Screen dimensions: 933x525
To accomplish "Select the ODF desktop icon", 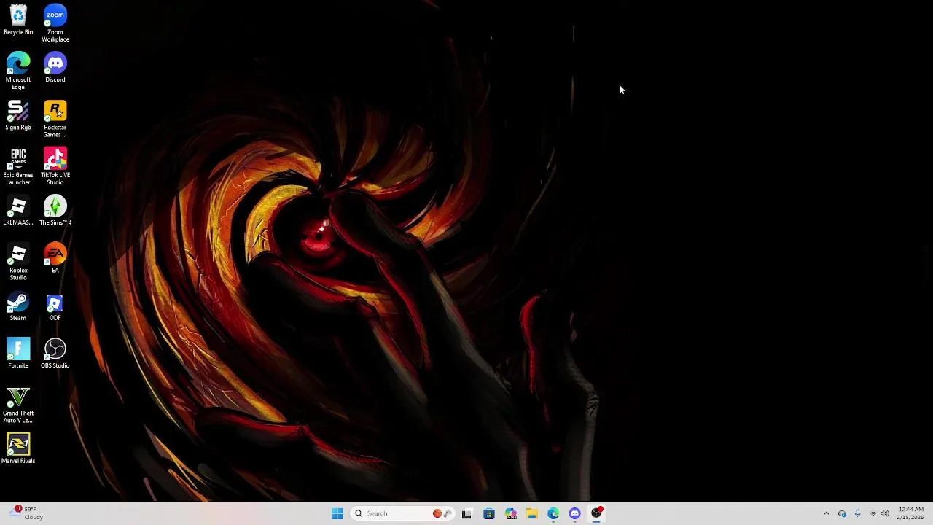I will (55, 306).
